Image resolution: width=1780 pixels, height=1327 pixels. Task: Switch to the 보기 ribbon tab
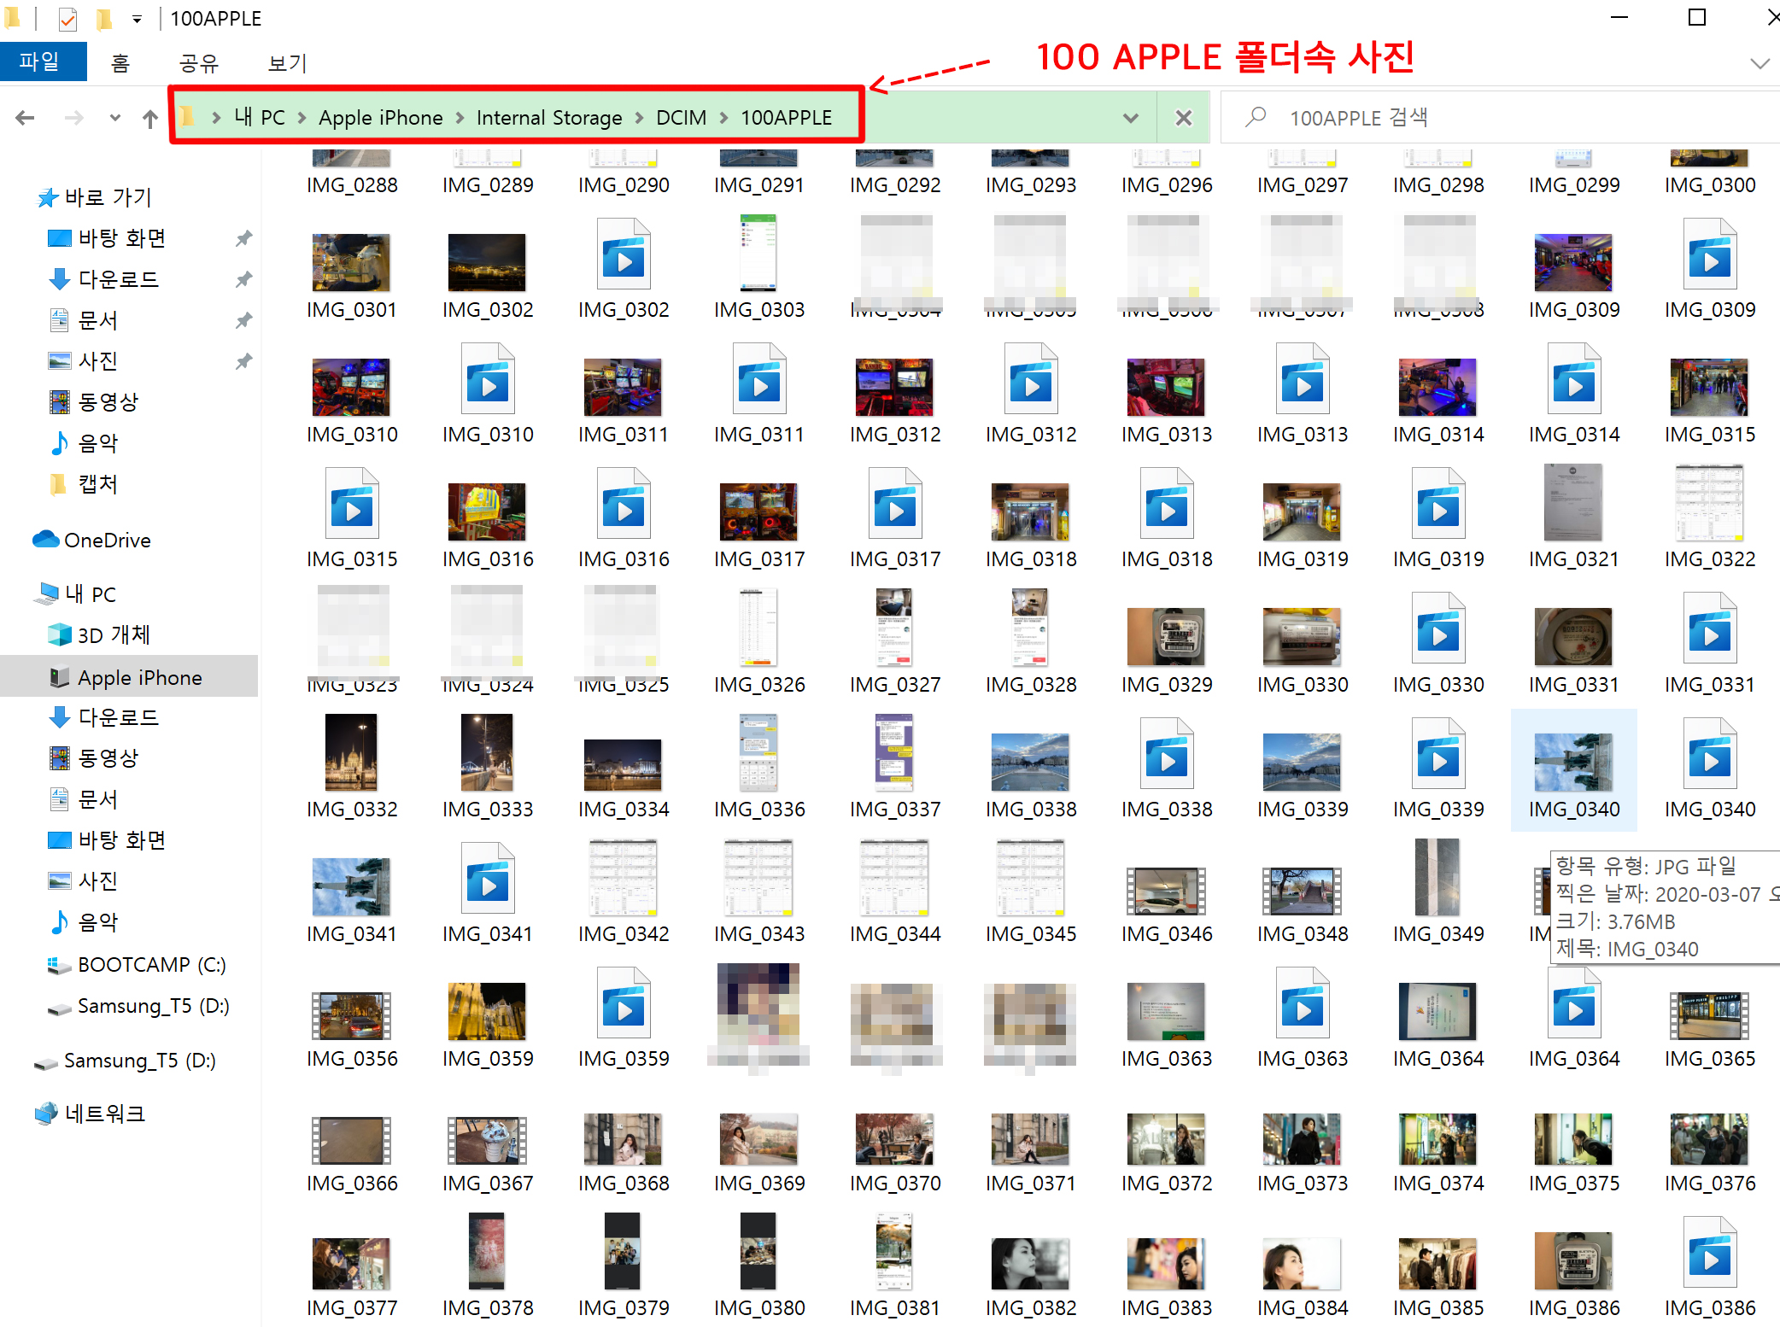point(287,62)
